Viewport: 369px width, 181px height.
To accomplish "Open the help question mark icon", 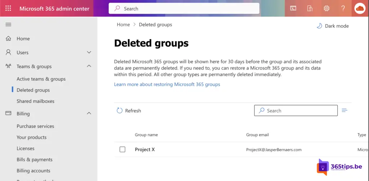I will click(x=343, y=9).
